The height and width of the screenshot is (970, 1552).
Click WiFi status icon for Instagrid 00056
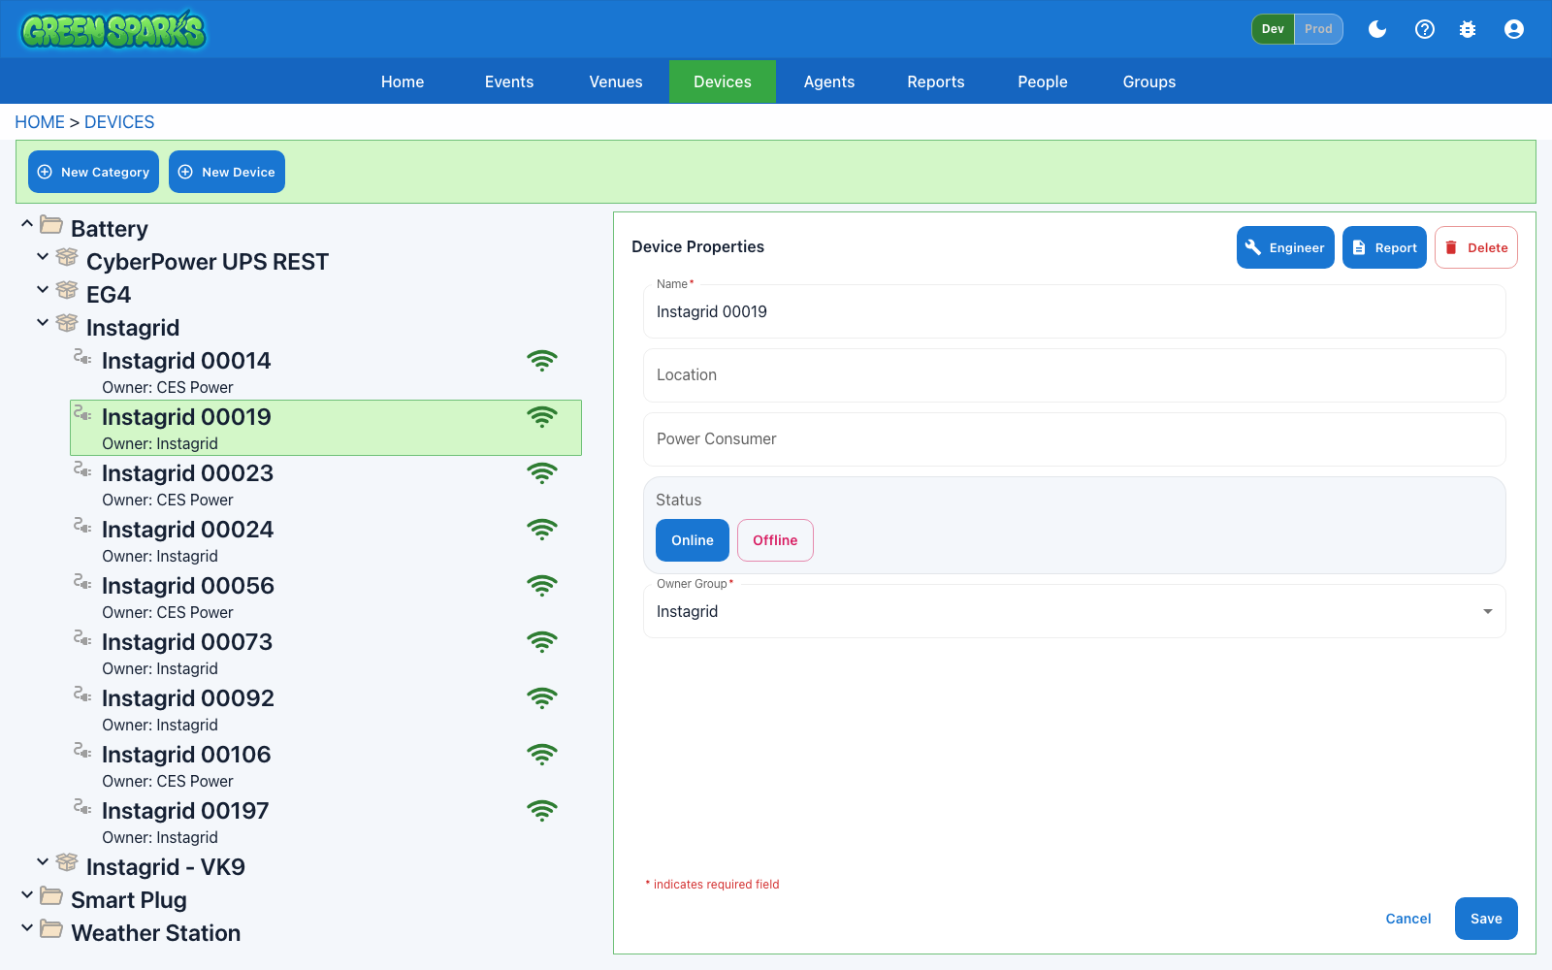(542, 586)
